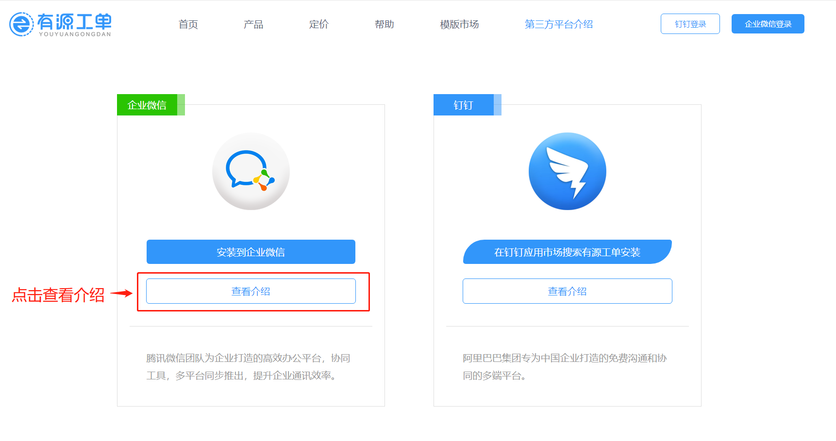The width and height of the screenshot is (836, 441).
Task: Click the 有源工单 logo icon
Action: click(21, 24)
